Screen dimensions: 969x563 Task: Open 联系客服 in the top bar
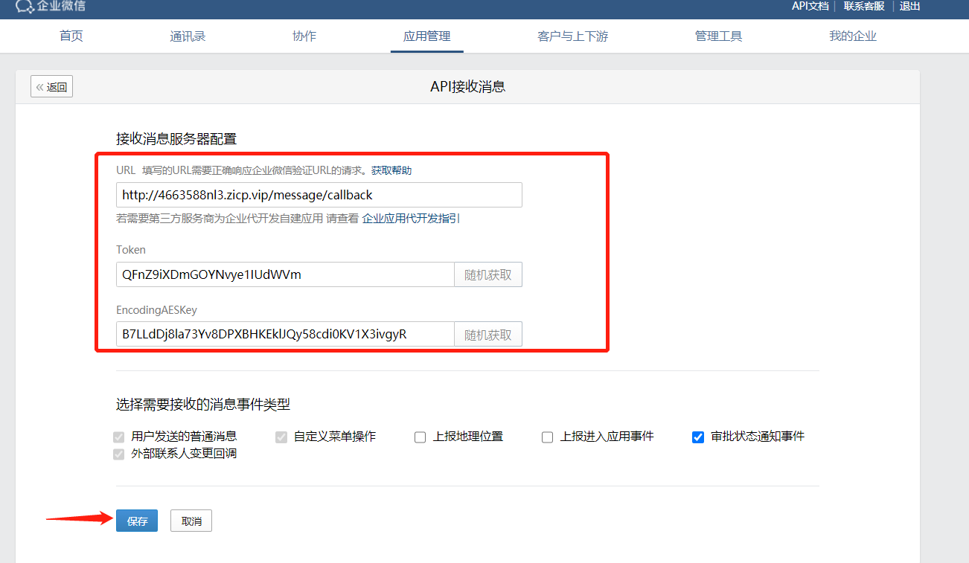pyautogui.click(x=864, y=6)
